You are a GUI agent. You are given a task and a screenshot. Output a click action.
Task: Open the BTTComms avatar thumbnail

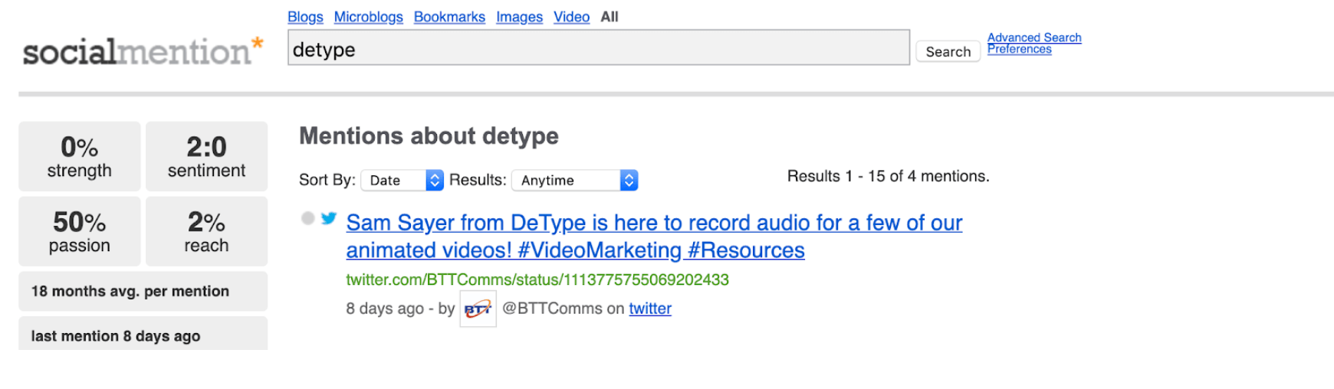[x=478, y=309]
